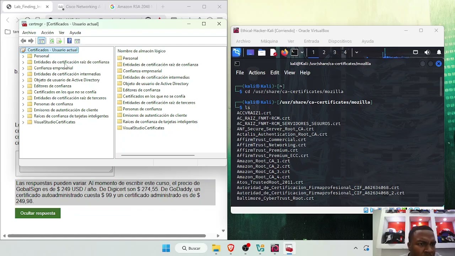Image resolution: width=455 pixels, height=256 pixels.
Task: Expand the Editores de confianza tree node
Action: click(23, 86)
